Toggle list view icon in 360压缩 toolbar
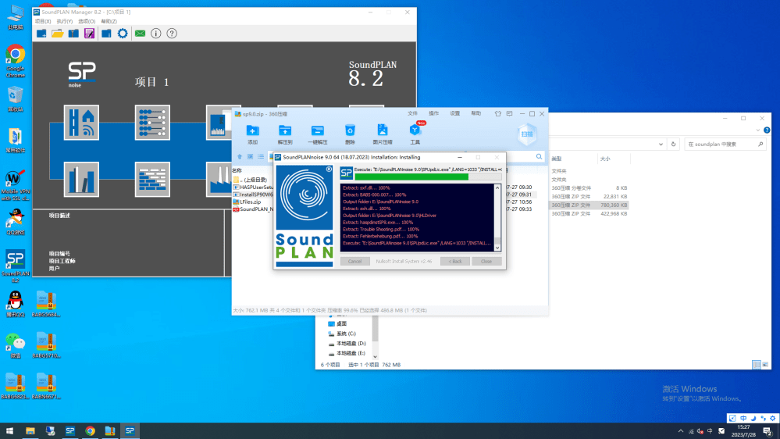780x439 pixels. coord(261,157)
